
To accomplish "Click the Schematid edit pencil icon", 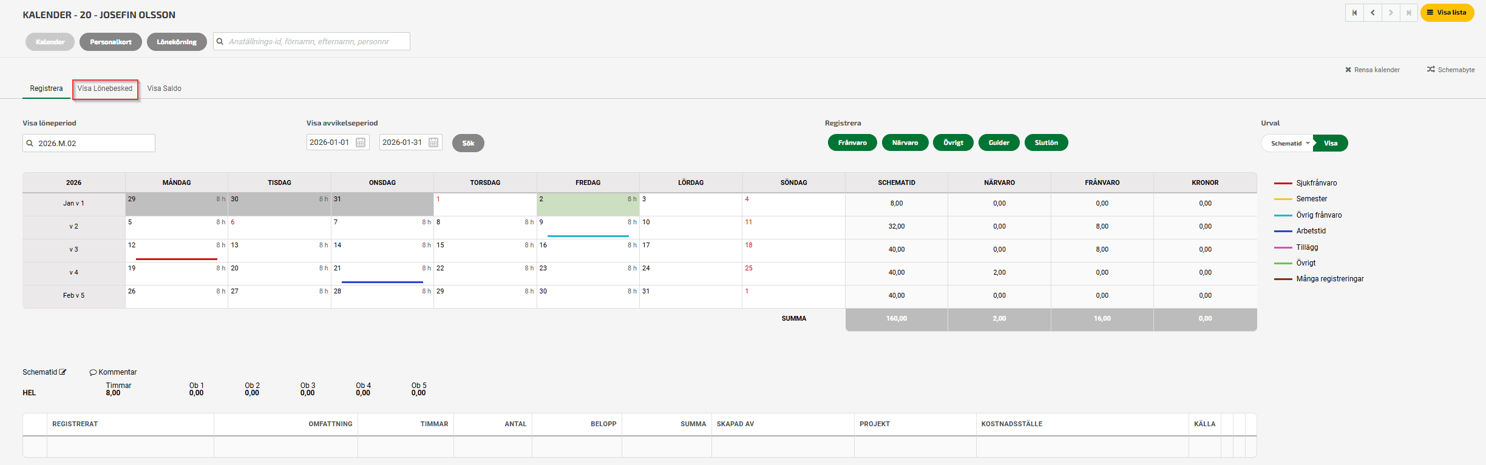I will [x=63, y=372].
